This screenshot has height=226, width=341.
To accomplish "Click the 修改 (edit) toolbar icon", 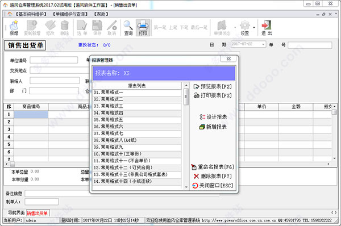I will [50, 28].
